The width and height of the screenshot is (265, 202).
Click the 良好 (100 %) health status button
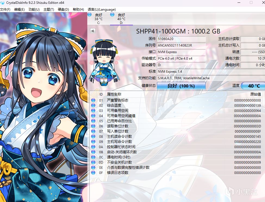181,86
